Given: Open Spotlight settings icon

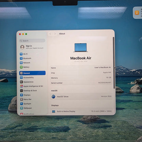Looking at the screenshot, I should click(x=22, y=104).
